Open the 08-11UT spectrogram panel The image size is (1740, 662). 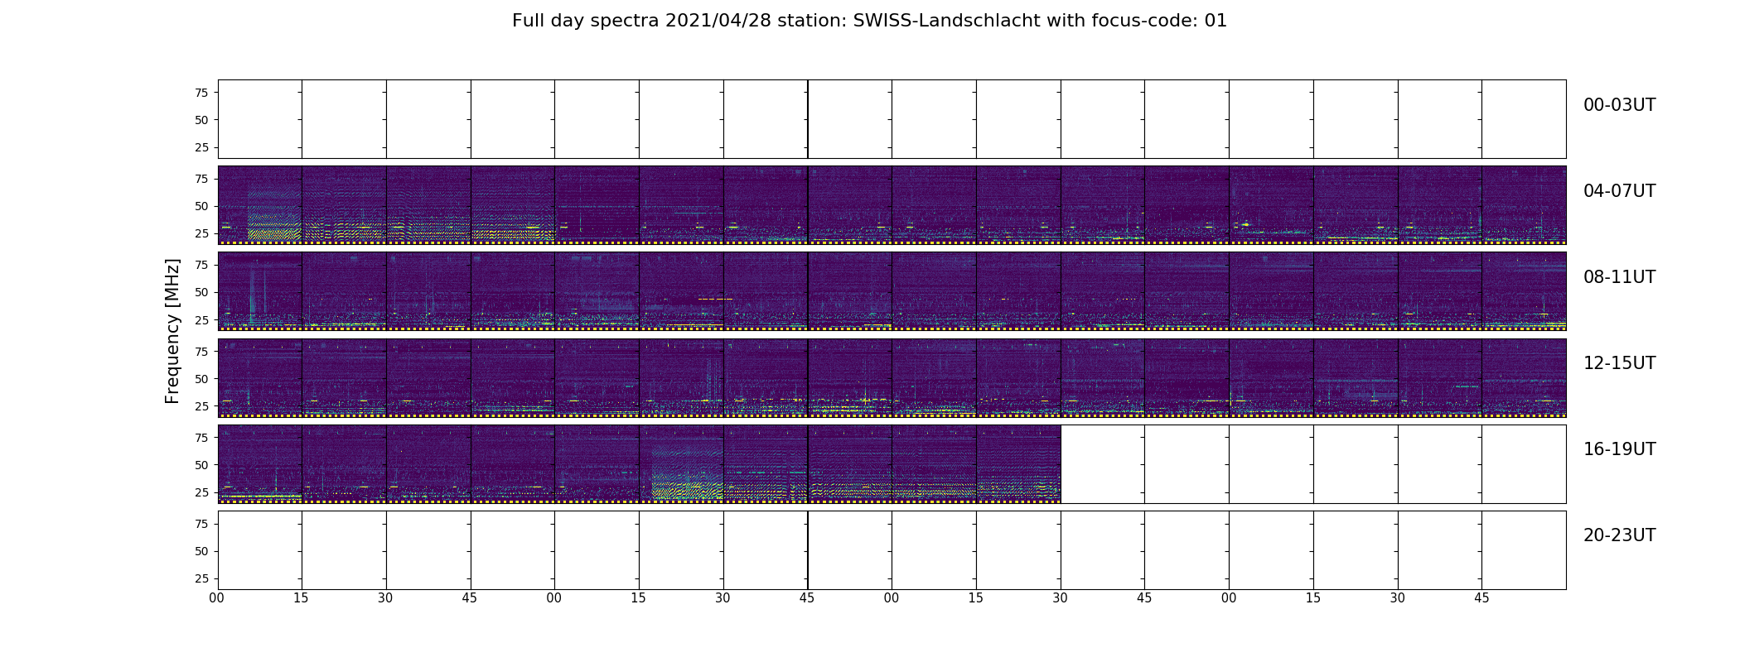pos(892,291)
